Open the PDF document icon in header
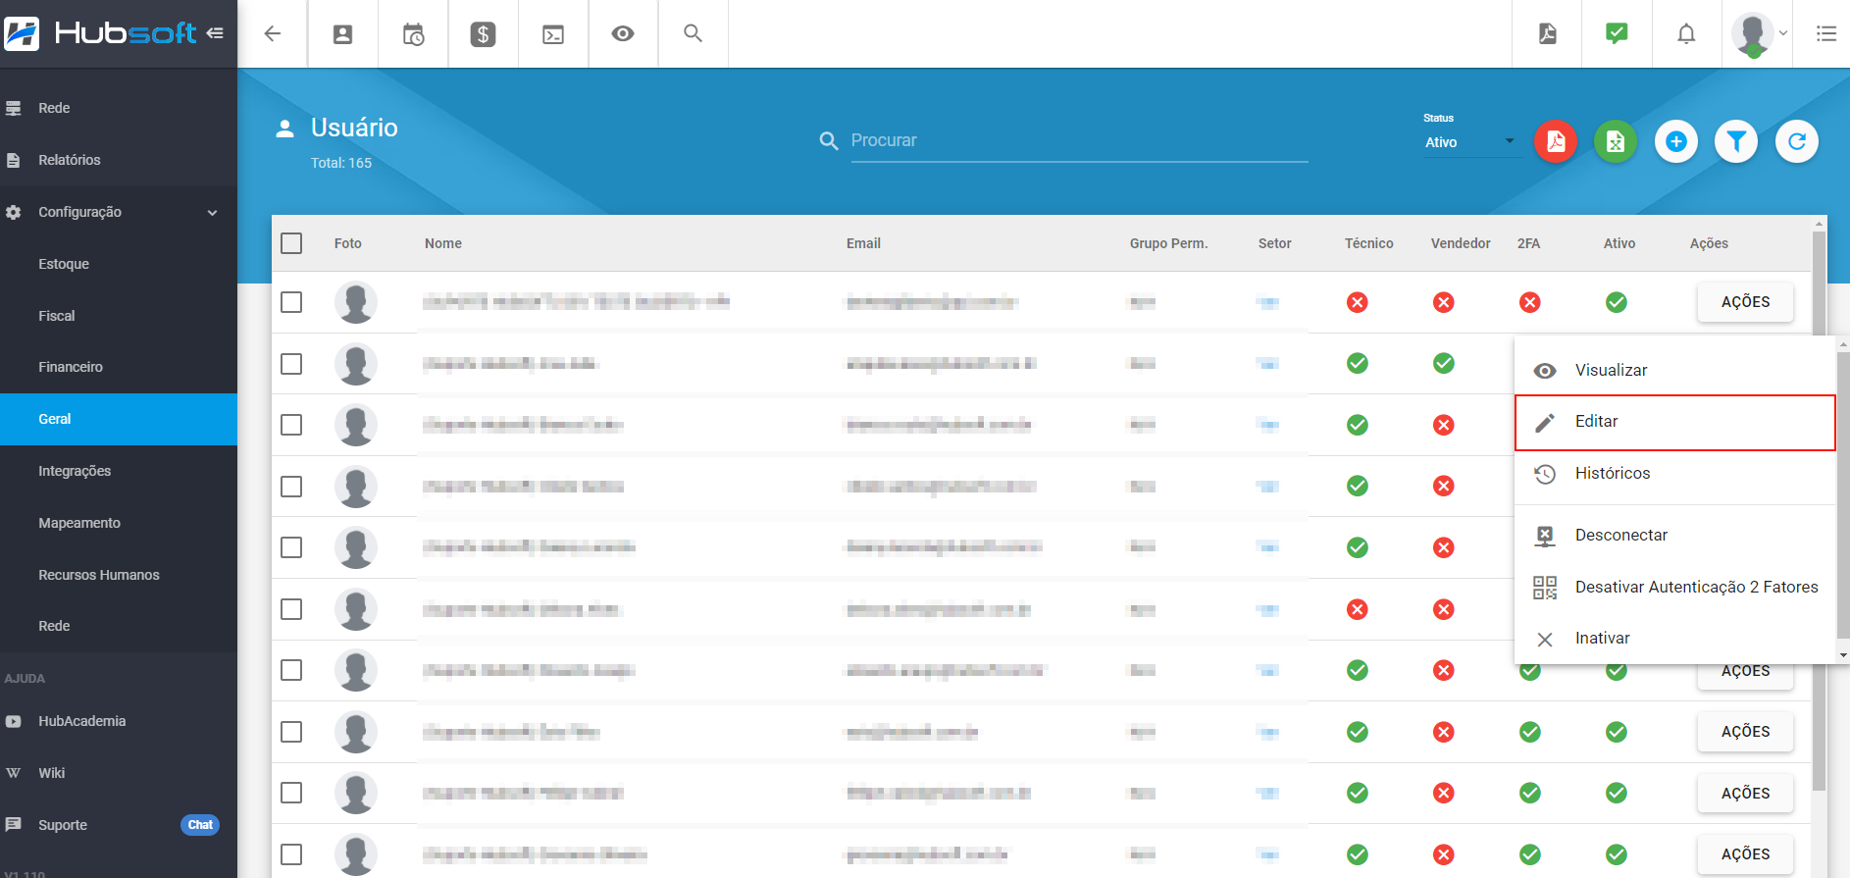The width and height of the screenshot is (1850, 878). (x=1548, y=34)
